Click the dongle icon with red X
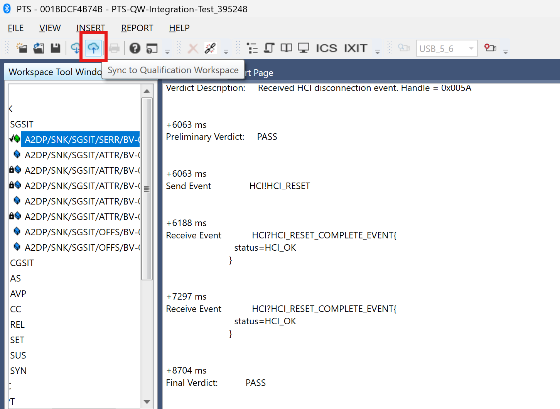 click(490, 48)
